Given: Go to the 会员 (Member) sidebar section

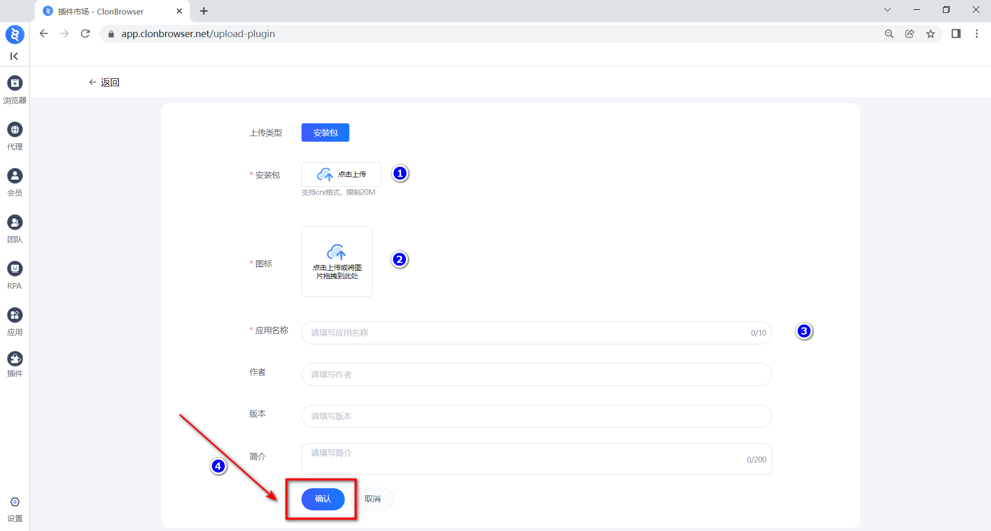Looking at the screenshot, I should coord(14,182).
